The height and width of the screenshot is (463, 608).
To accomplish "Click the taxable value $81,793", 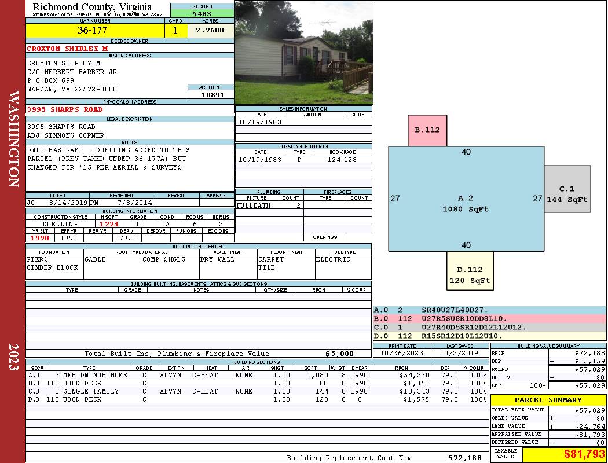I will [x=563, y=454].
